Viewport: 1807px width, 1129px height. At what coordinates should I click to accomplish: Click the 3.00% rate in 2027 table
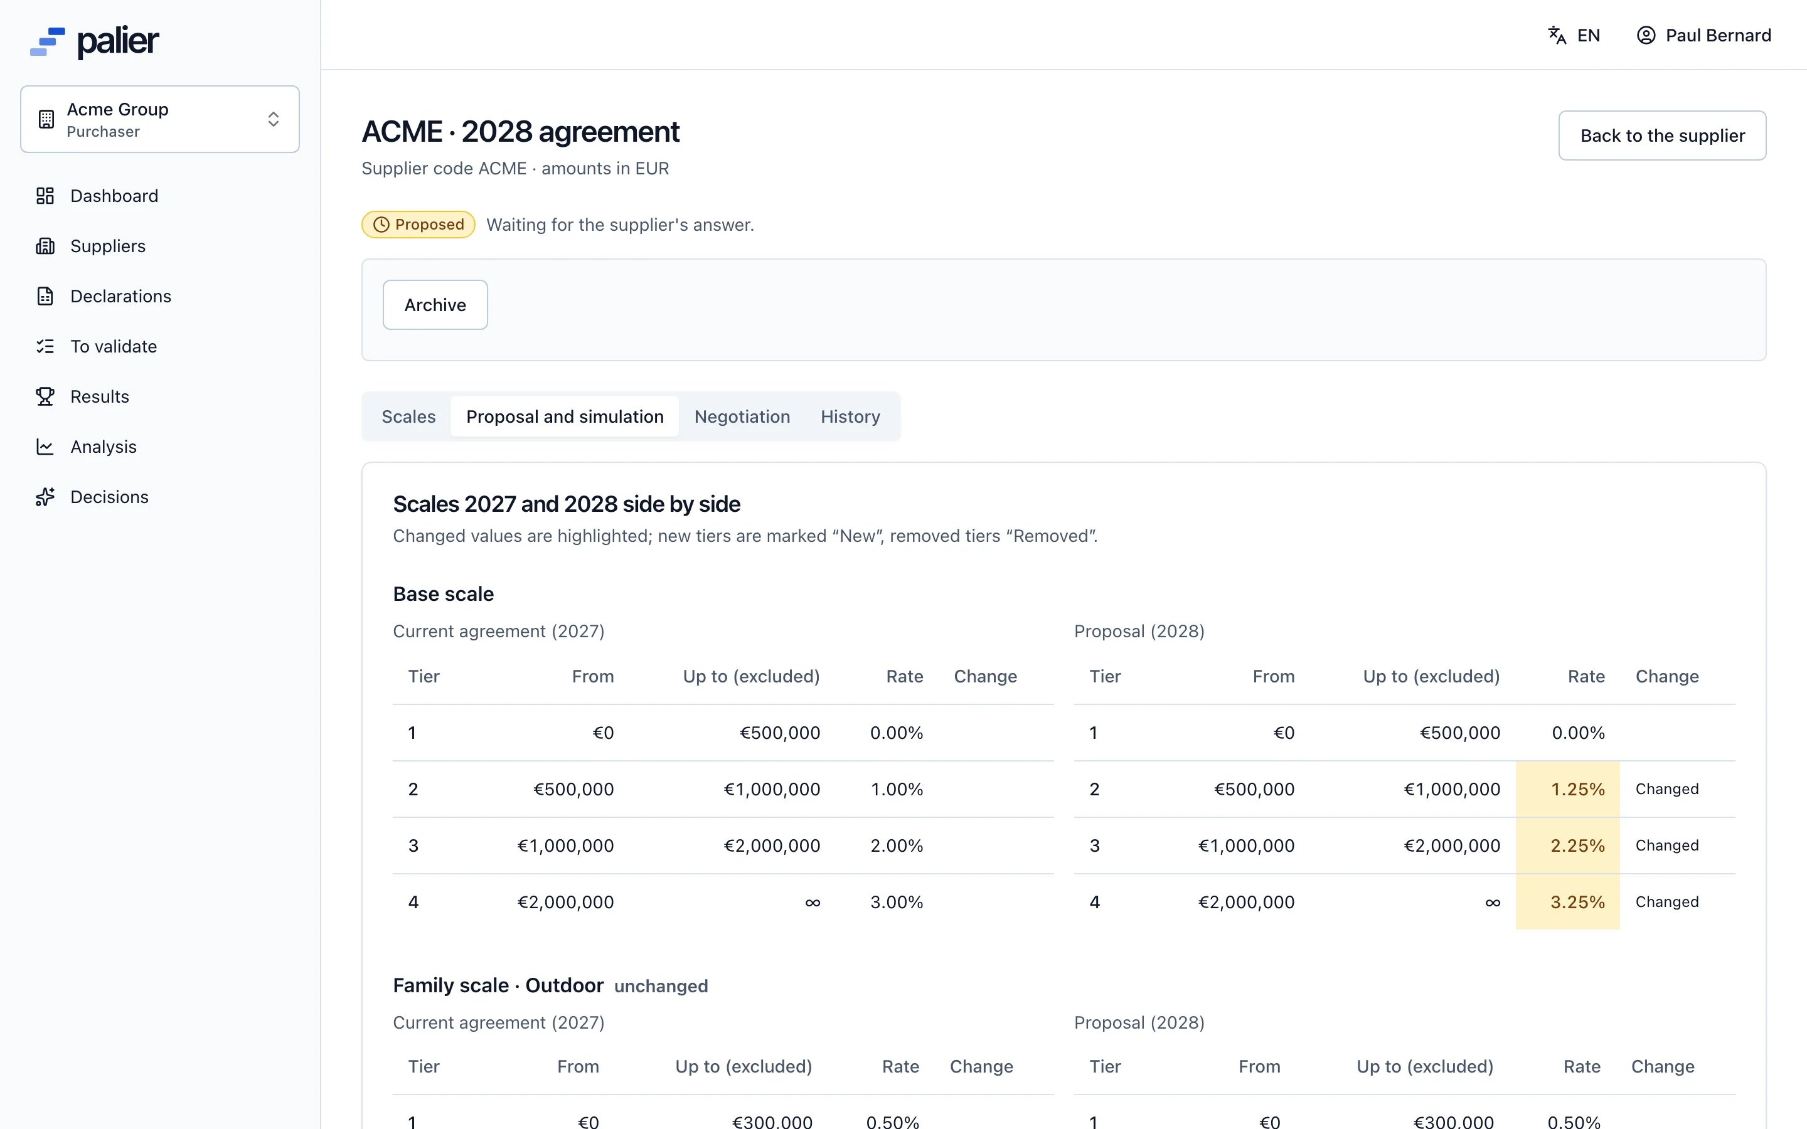897,902
